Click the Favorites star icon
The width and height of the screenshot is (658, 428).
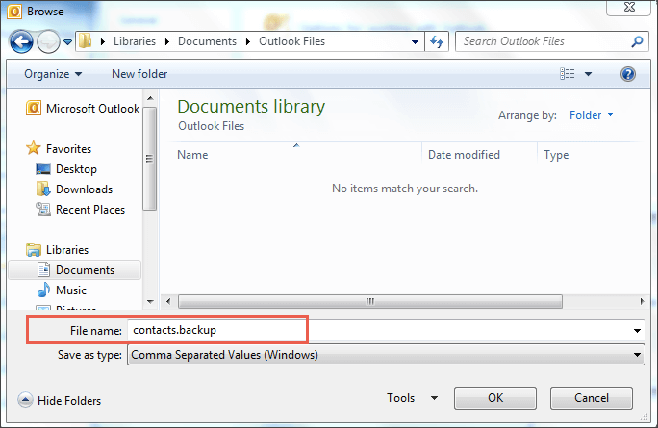coord(33,148)
